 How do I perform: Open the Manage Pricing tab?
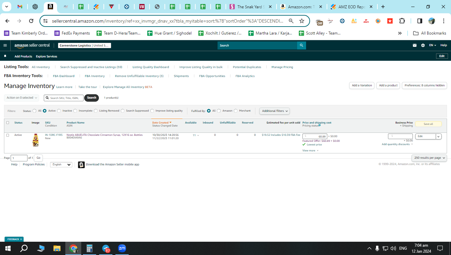(282, 67)
